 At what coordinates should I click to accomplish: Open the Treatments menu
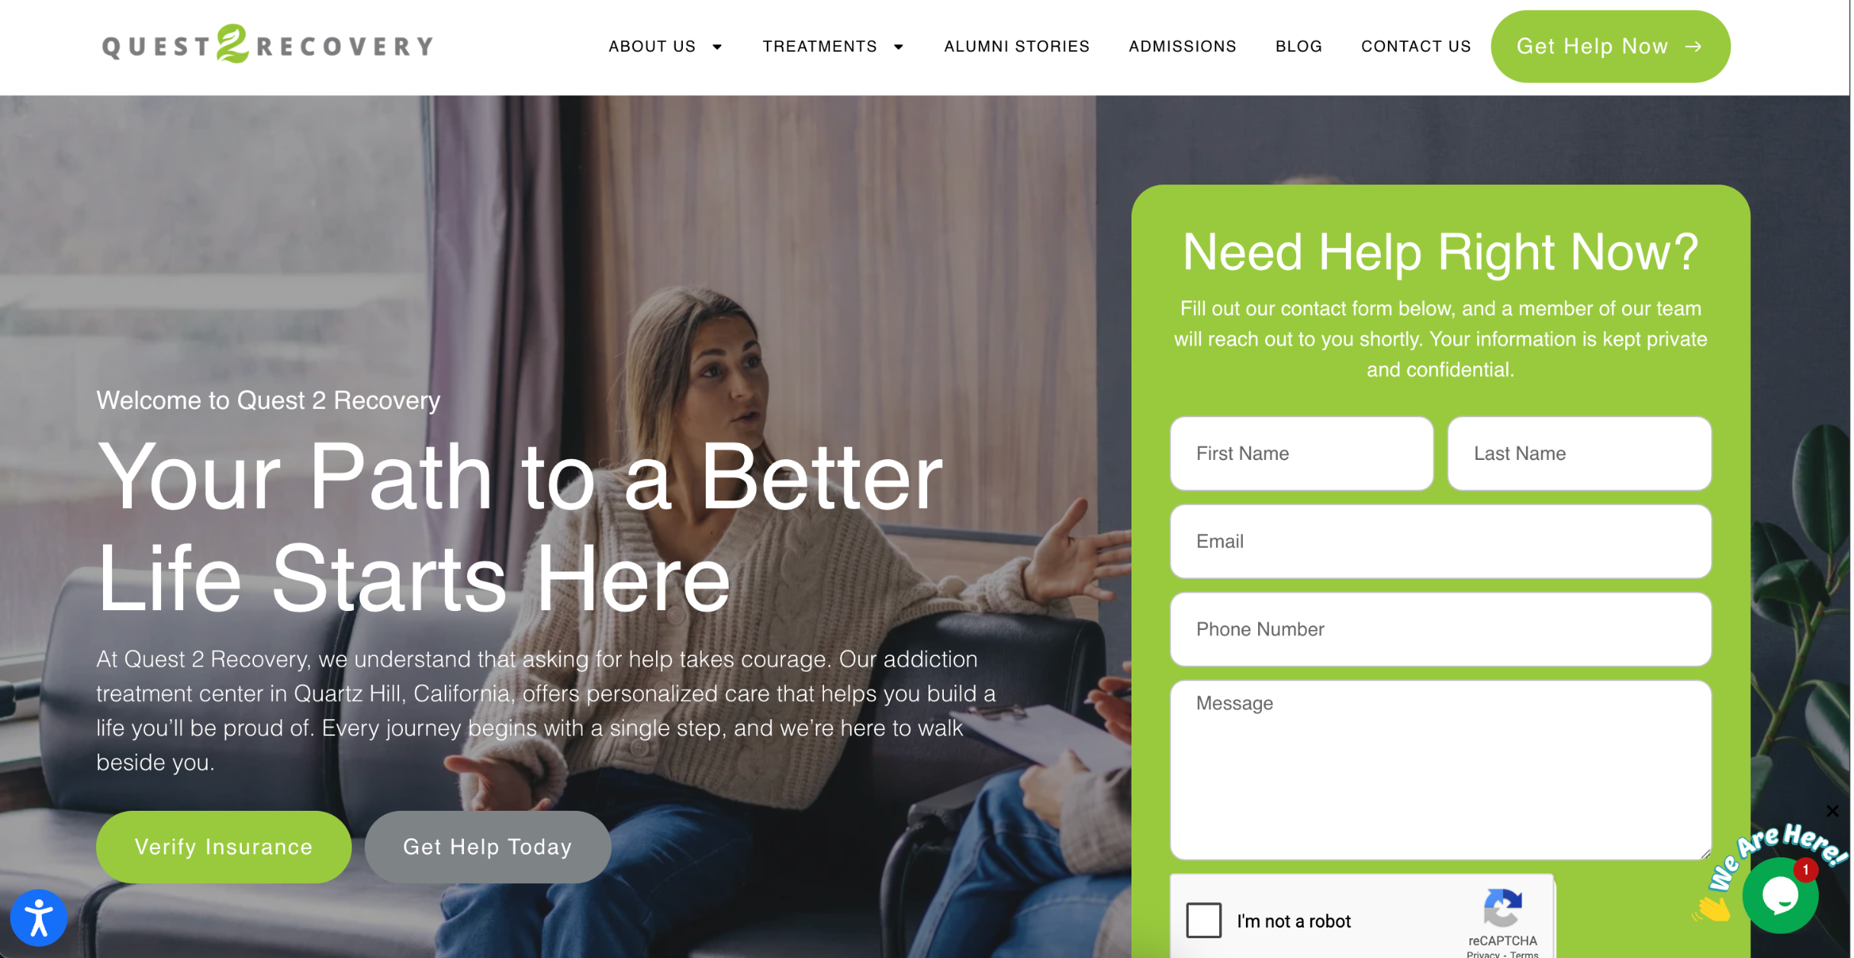pos(820,47)
